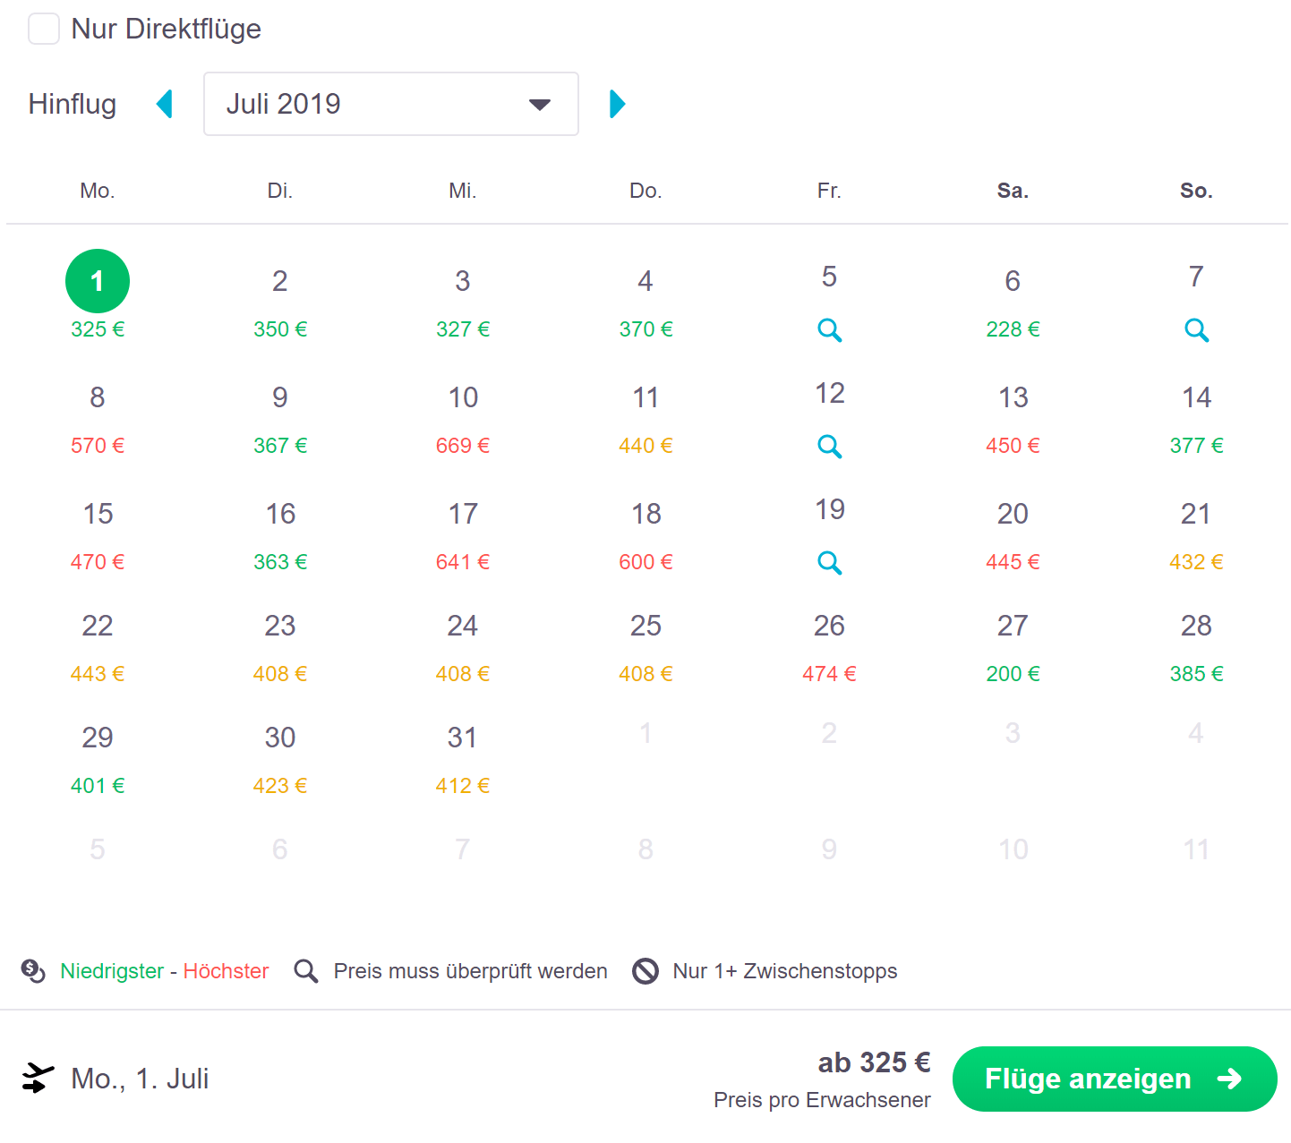Click the Niedrigster legend label

click(112, 971)
